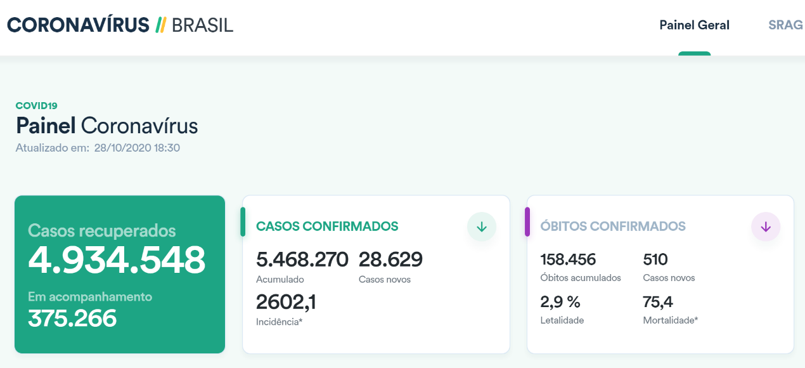Click the BRASIL text in the header

coord(202,25)
